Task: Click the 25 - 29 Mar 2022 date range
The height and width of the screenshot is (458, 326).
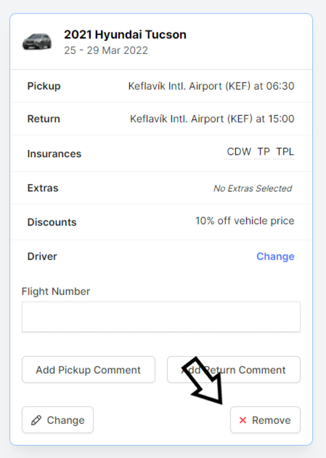Action: pyautogui.click(x=106, y=50)
